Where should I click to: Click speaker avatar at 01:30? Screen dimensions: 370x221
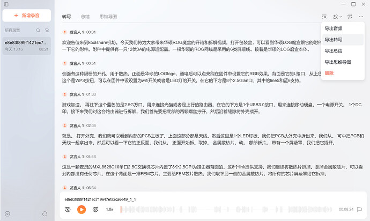(65, 94)
